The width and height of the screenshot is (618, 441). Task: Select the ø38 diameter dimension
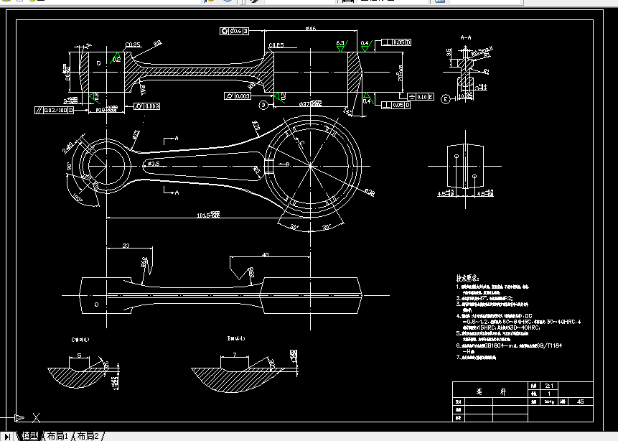370,192
